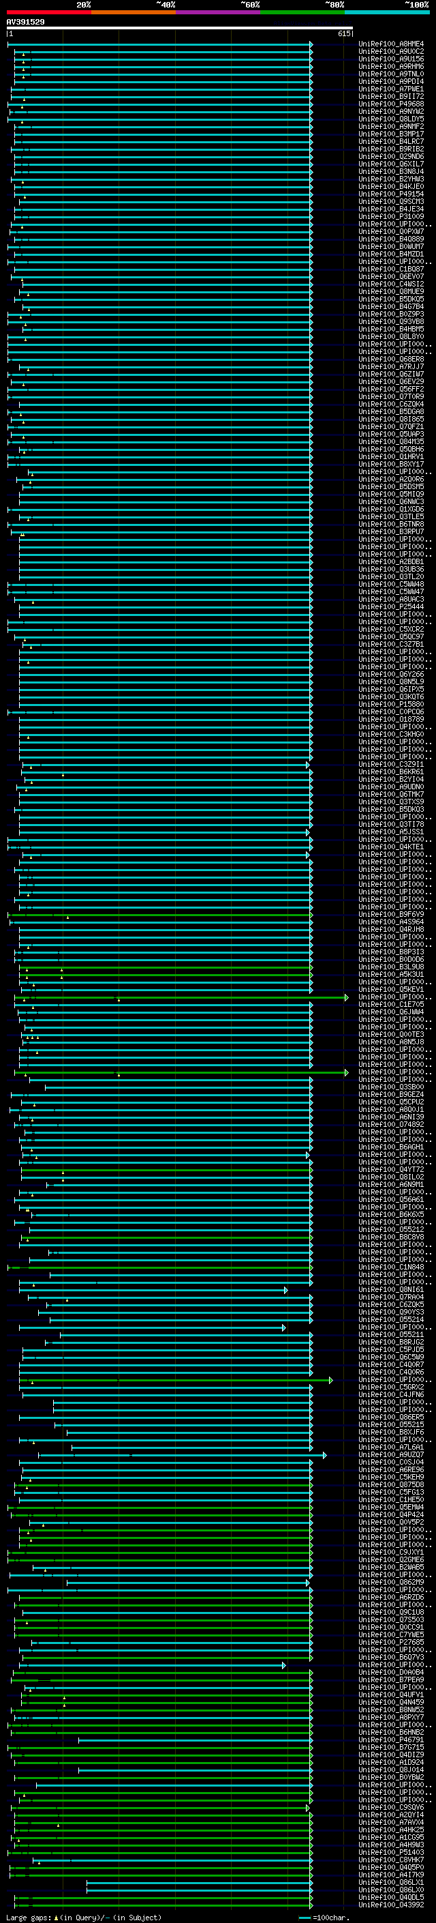Viewport: 436px width, 1923px height.
Task: Click the UniRef100_C6ZQK5 label
Action: [390, 1305]
